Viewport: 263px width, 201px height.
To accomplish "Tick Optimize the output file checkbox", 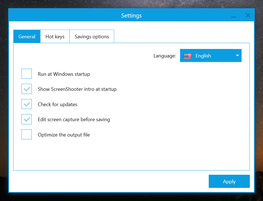I will 27,134.
